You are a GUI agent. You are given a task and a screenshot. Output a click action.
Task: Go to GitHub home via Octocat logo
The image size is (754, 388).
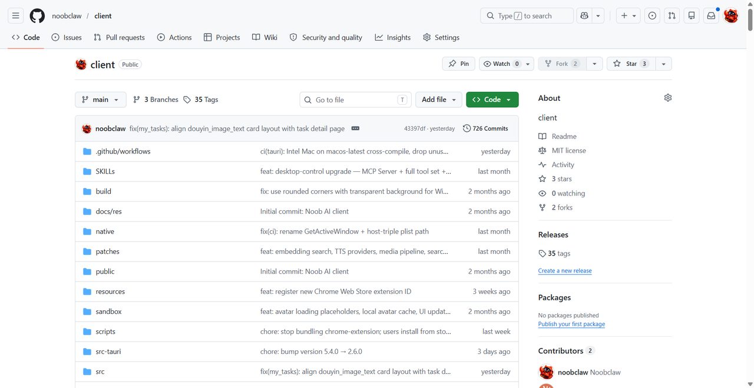(x=37, y=16)
